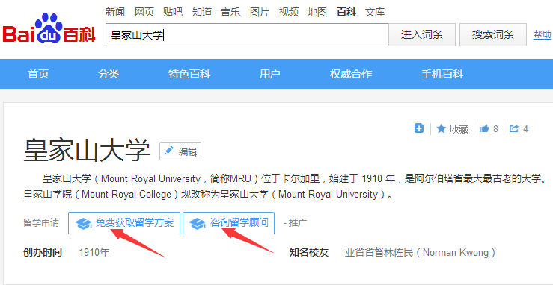Click the thumbs-up like icon

point(484,128)
